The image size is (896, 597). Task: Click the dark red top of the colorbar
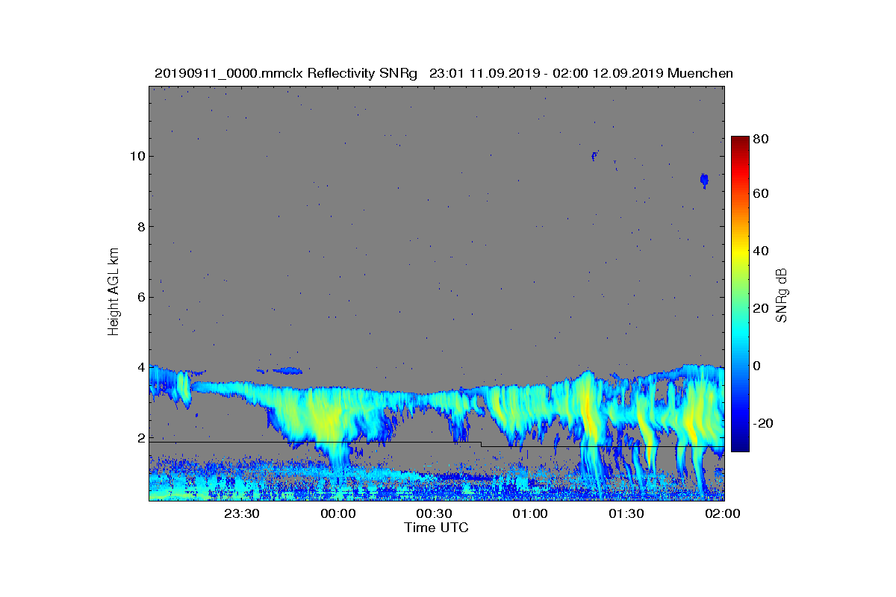tap(739, 141)
